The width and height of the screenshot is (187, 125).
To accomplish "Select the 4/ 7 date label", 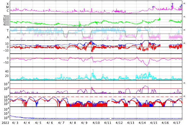I will (61, 123).
